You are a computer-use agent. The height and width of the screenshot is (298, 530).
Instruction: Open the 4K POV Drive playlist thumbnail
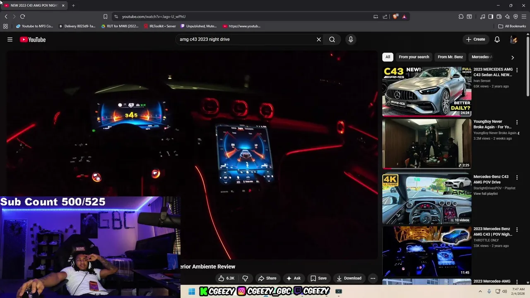(x=427, y=199)
